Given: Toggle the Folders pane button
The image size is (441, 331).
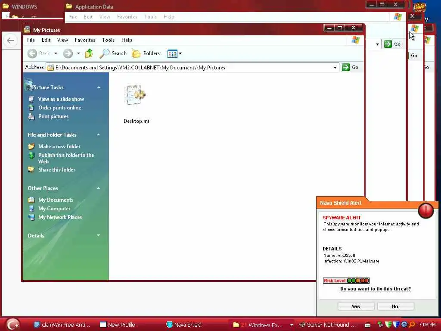Looking at the screenshot, I should [146, 53].
